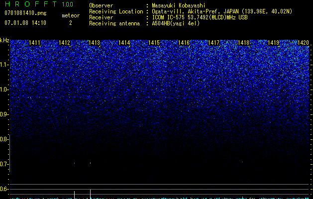Click the 0.6 kHz axis label

(3, 189)
